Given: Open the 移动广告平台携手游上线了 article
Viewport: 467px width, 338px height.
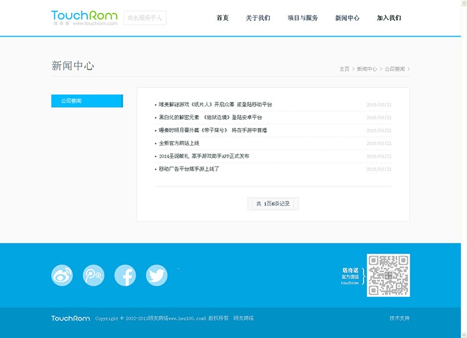Looking at the screenshot, I should tap(189, 169).
